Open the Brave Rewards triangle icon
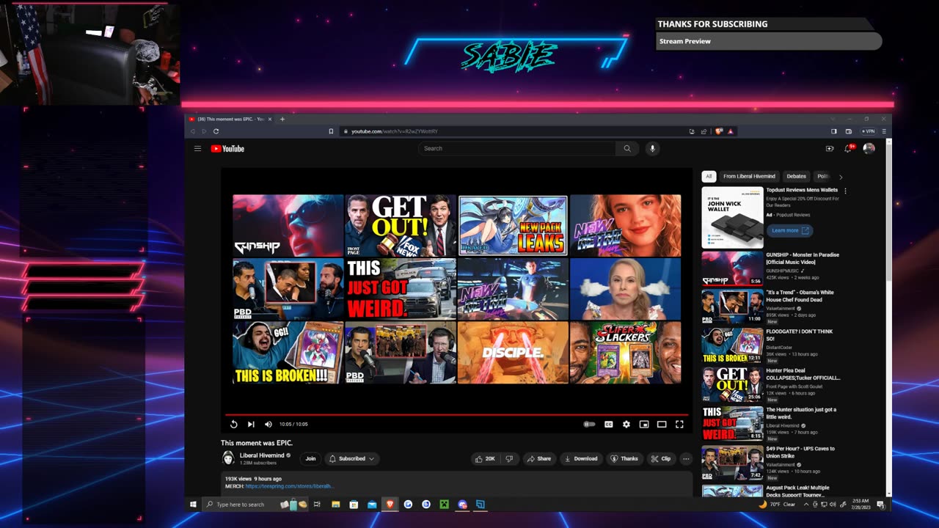 (731, 131)
